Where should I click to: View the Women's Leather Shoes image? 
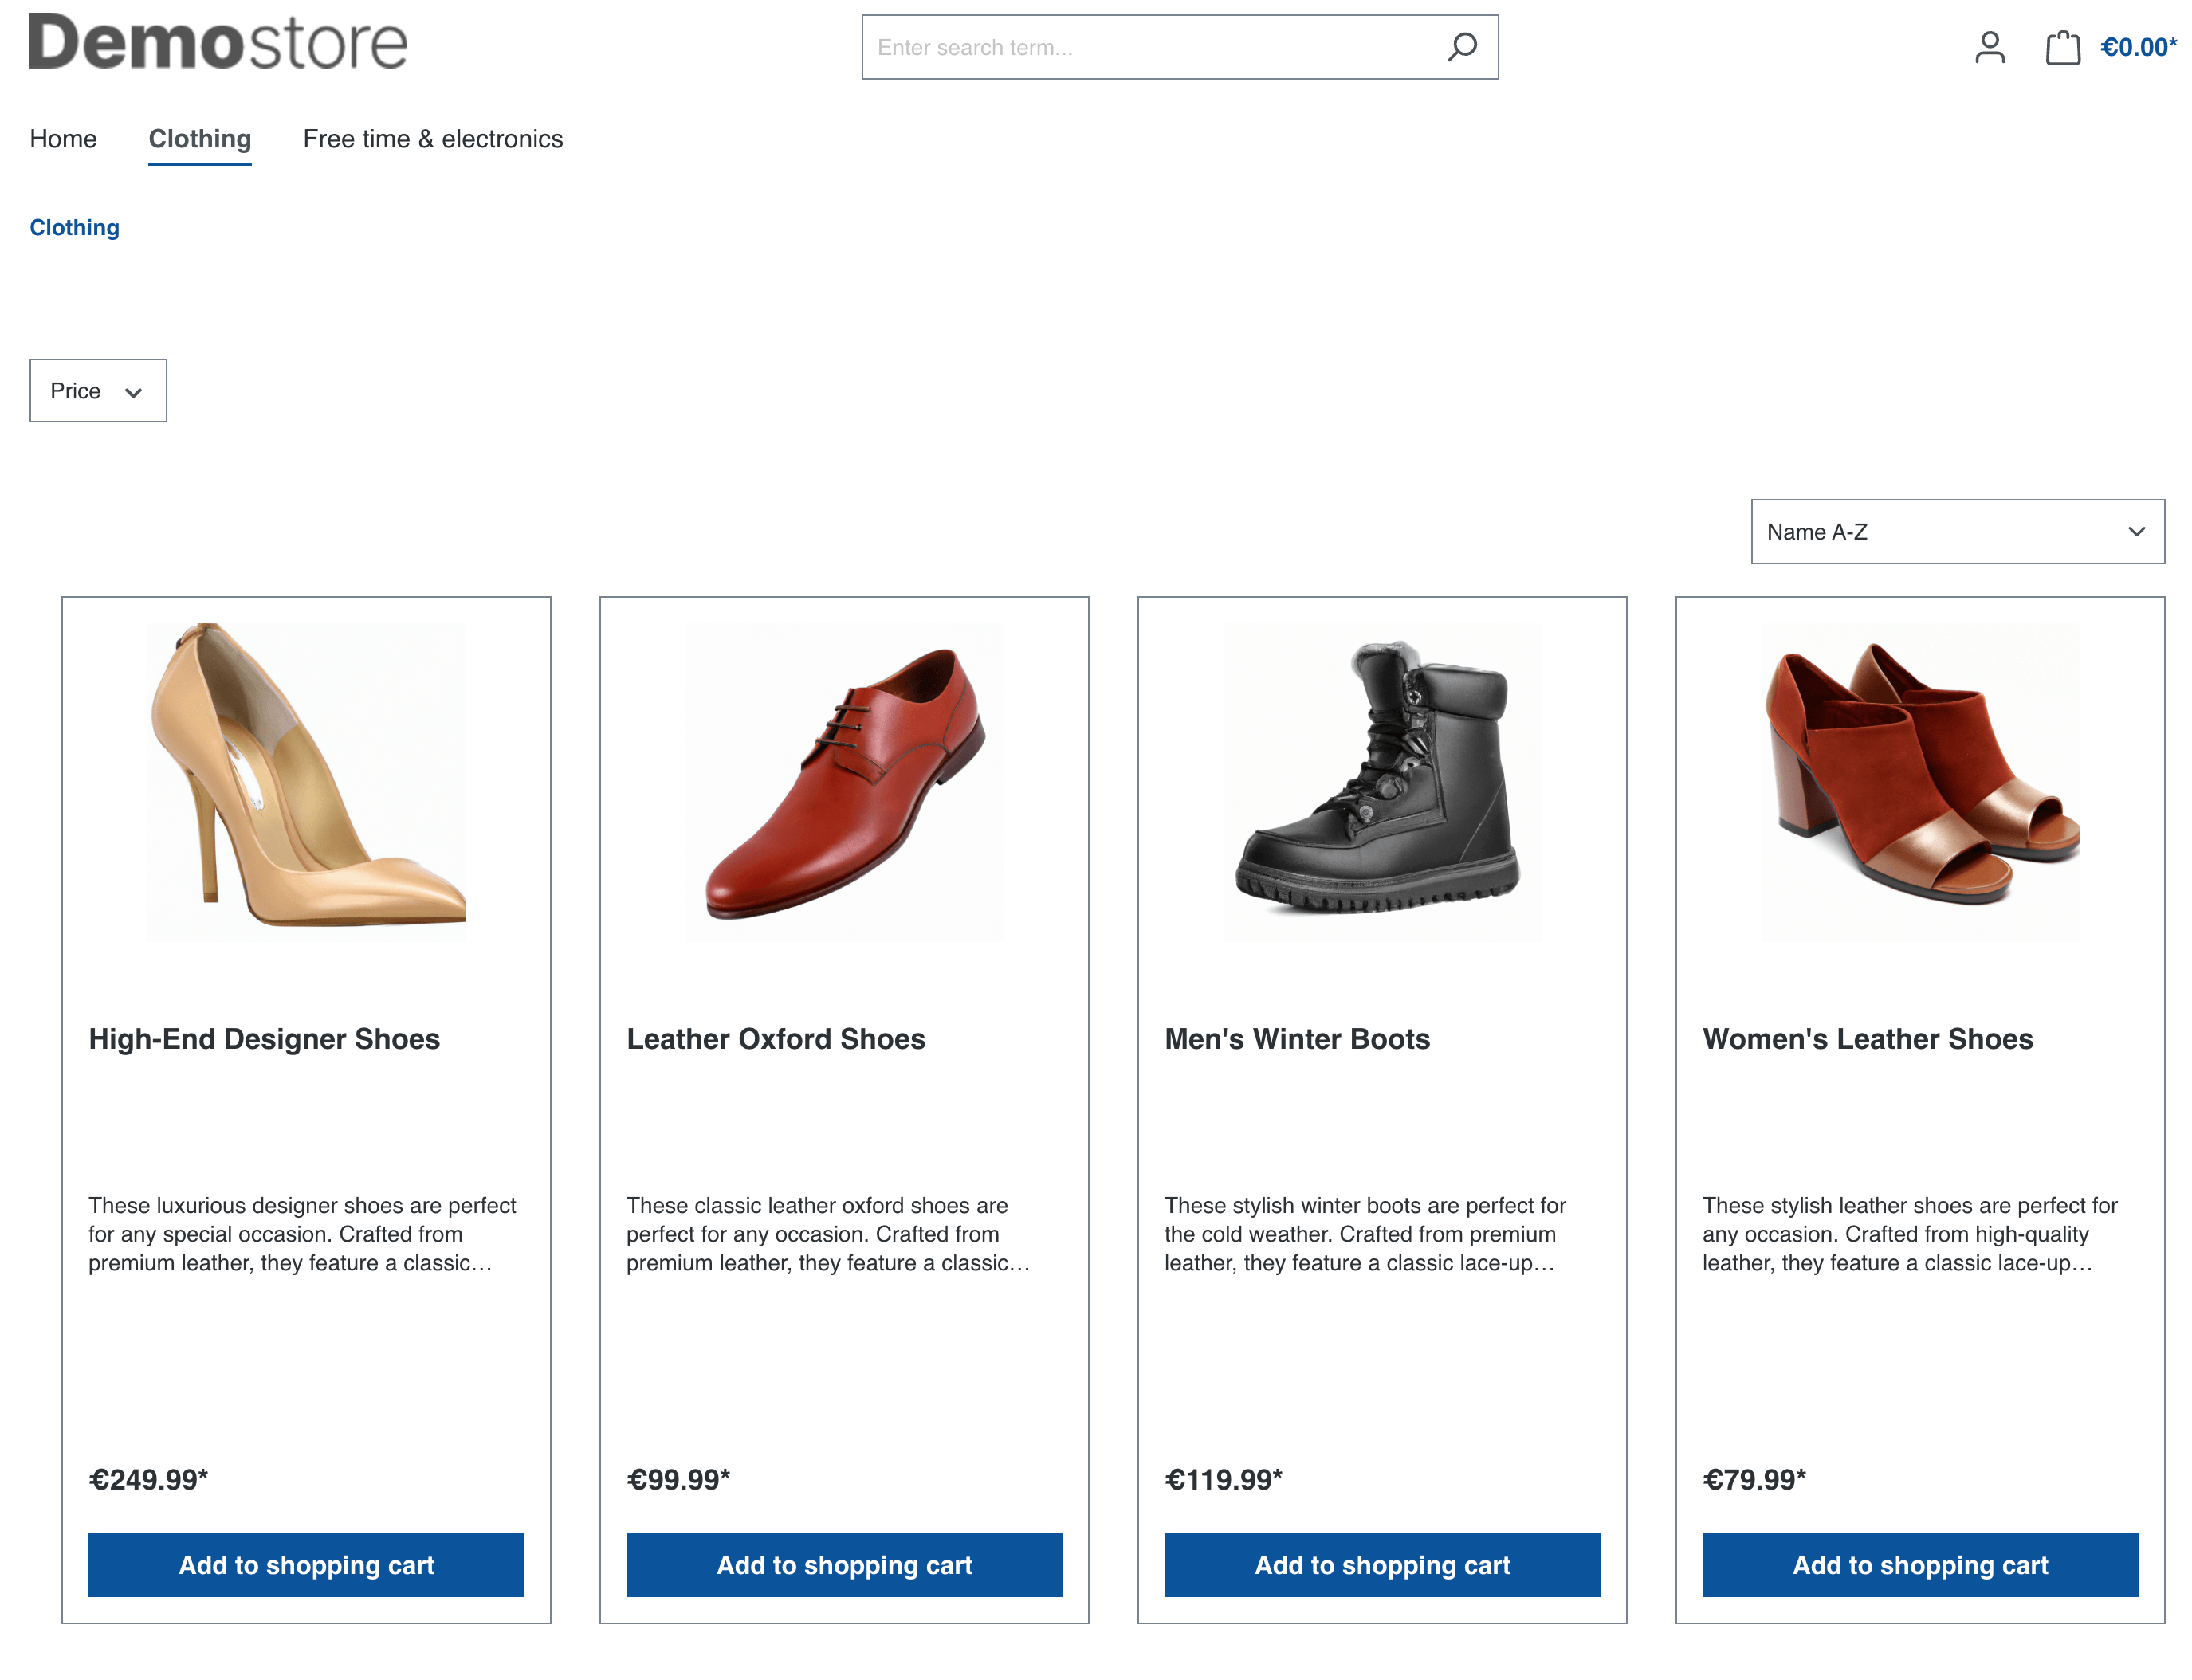(1920, 782)
